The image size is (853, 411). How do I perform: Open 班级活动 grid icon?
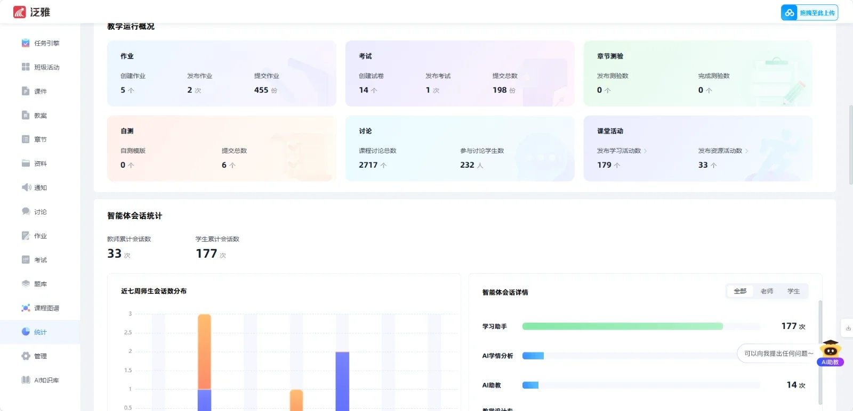[26, 67]
